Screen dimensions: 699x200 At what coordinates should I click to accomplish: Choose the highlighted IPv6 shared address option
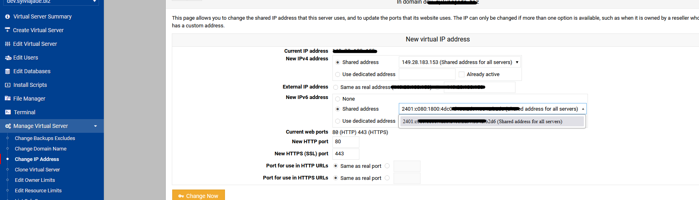click(492, 122)
